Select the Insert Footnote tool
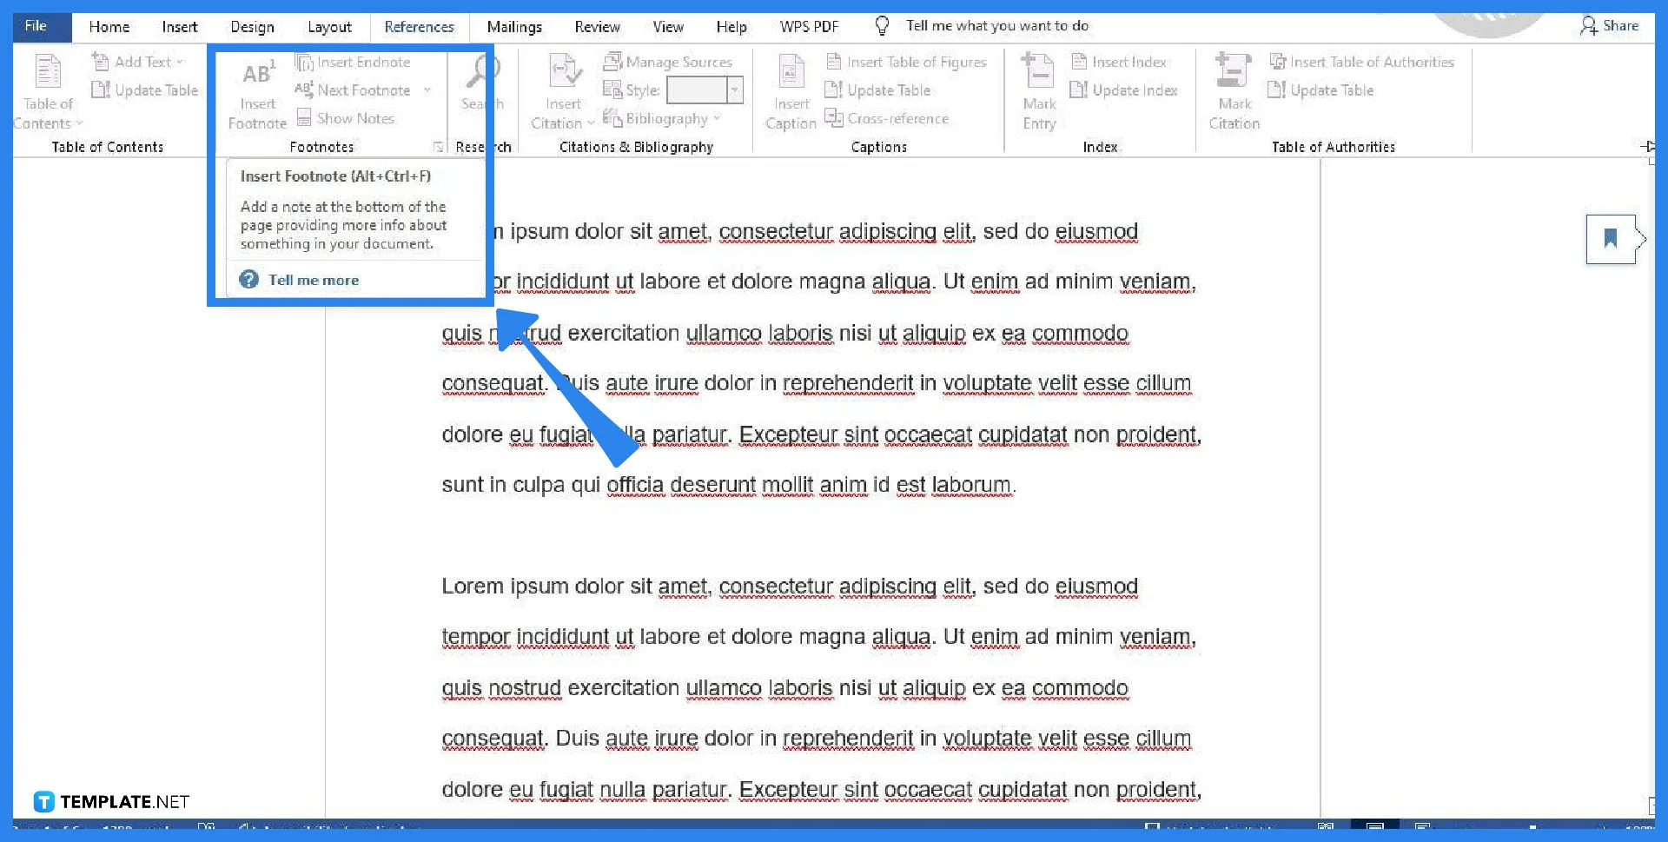 click(256, 91)
